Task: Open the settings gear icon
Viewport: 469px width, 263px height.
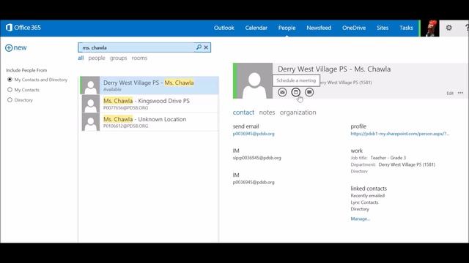Action: click(x=448, y=28)
